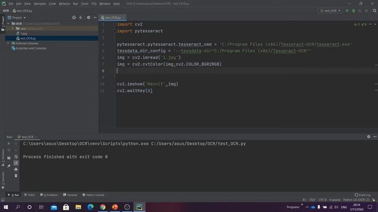Open Windows taskbar search
Viewport: 378px width, 212px height.
[18, 207]
